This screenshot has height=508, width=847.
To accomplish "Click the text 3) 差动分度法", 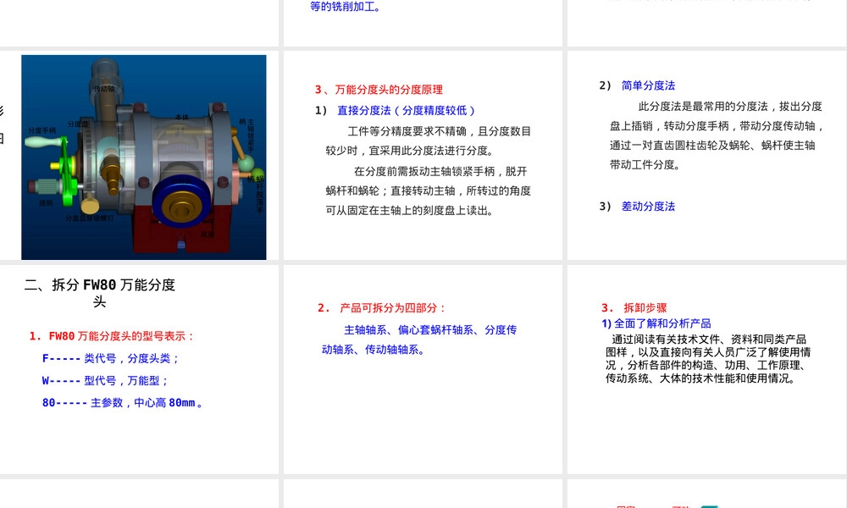I will click(637, 207).
